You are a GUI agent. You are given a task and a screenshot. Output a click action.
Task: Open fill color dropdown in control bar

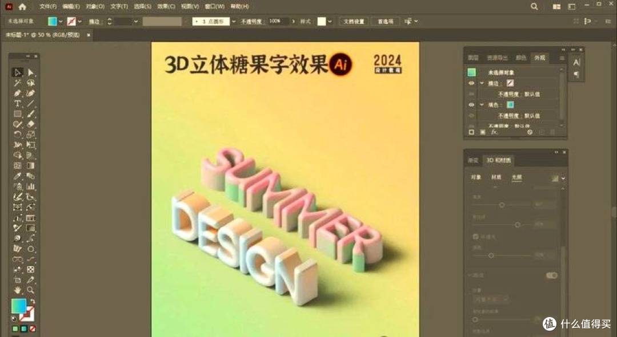click(x=61, y=21)
